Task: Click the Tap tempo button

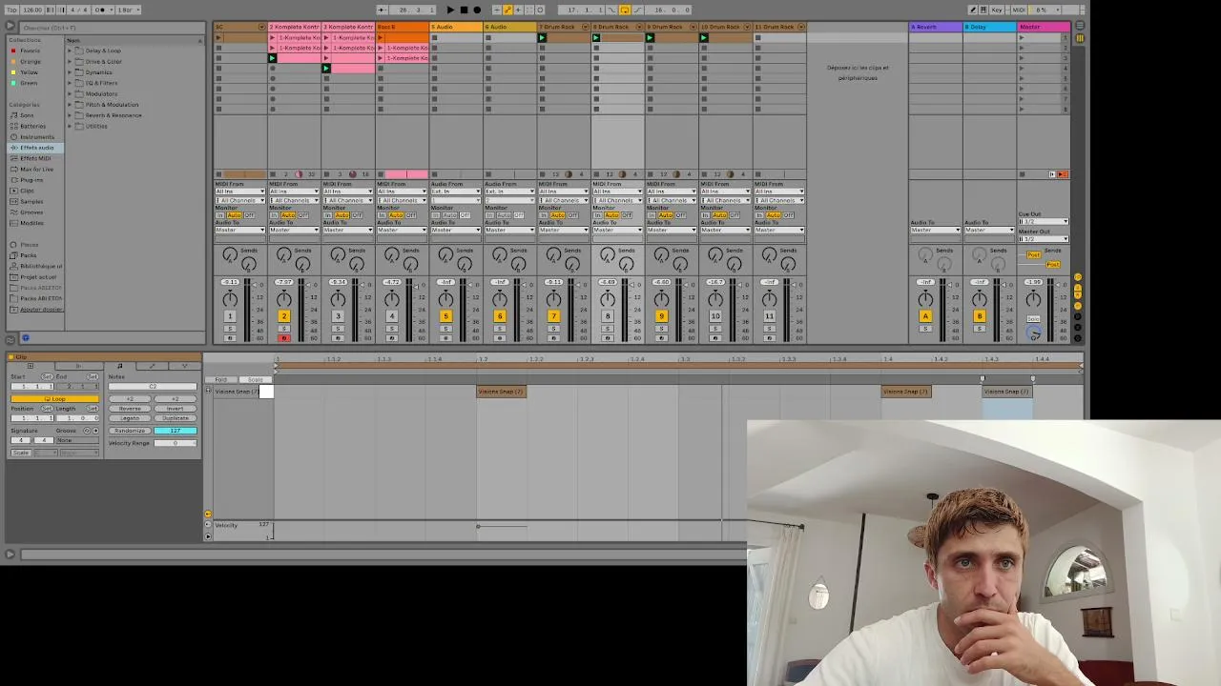Action: coord(12,10)
